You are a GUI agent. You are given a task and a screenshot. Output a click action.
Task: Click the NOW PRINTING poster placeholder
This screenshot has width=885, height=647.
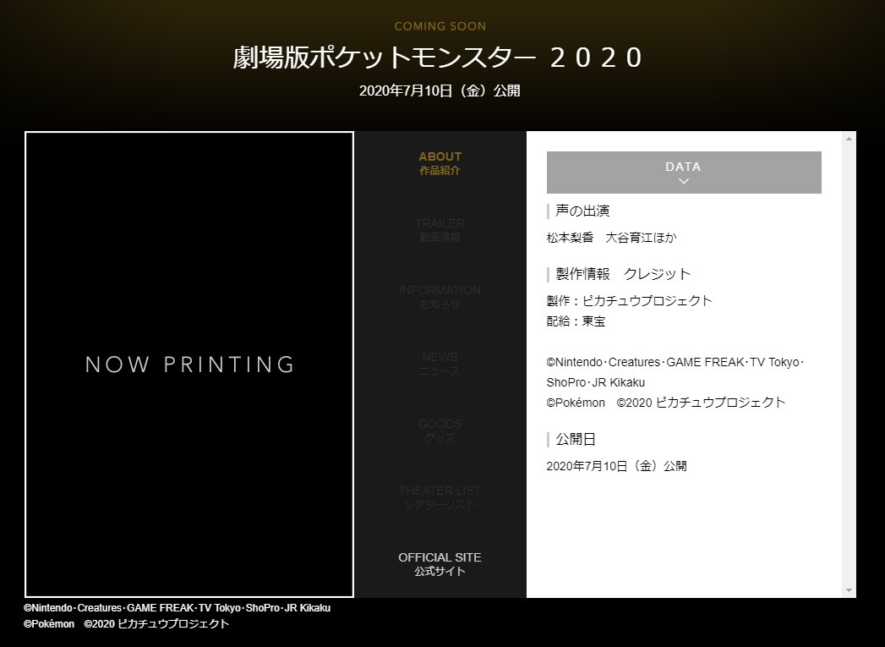[189, 365]
